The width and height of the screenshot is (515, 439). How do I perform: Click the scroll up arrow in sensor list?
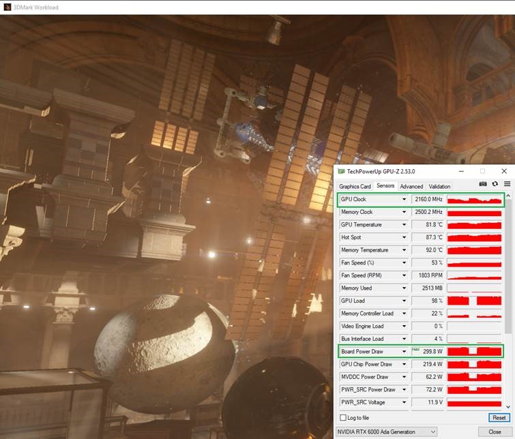[508, 196]
